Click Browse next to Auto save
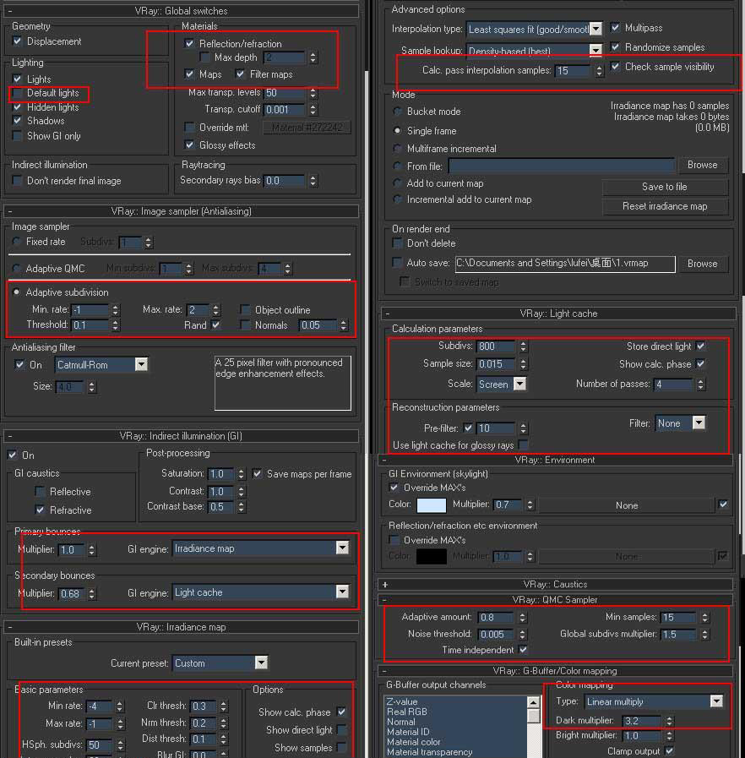 (x=703, y=264)
